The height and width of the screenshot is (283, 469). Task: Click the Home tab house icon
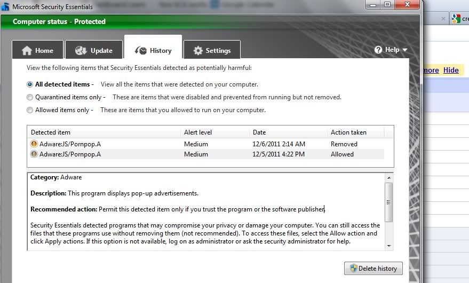point(27,51)
